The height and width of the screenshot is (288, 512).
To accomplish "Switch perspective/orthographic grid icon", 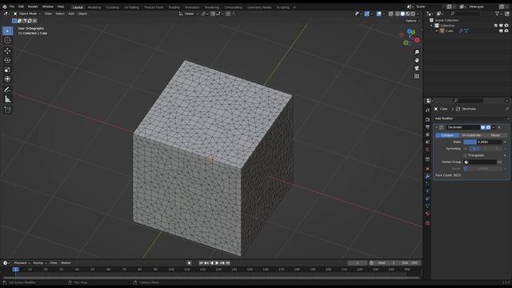I will click(417, 76).
